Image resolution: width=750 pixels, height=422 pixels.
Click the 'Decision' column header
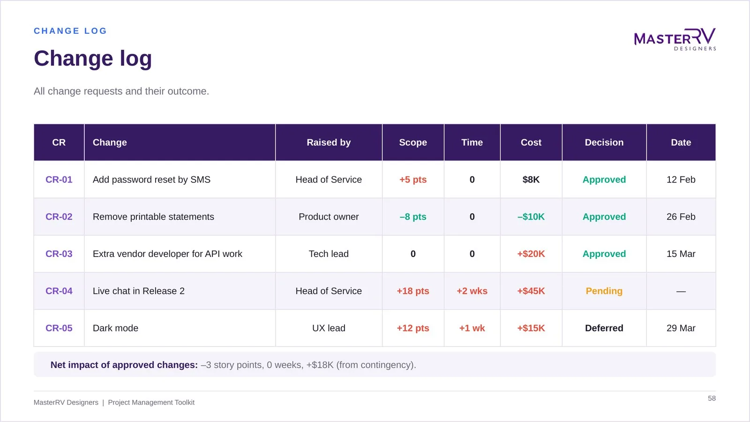604,143
